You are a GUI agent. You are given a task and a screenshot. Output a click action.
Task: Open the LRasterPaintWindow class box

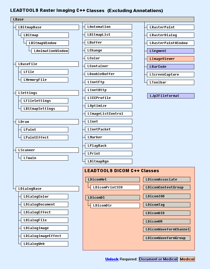coord(171,43)
